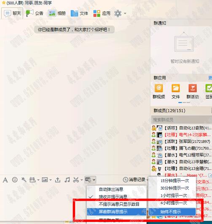Choose 15分钟提示一次 submenu option
Viewport: 212px width, 224px height.
pyautogui.click(x=172, y=181)
